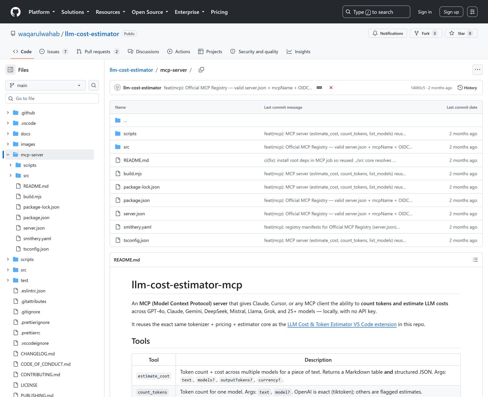Open the Pricing page link
This screenshot has width=488, height=397.
[219, 12]
